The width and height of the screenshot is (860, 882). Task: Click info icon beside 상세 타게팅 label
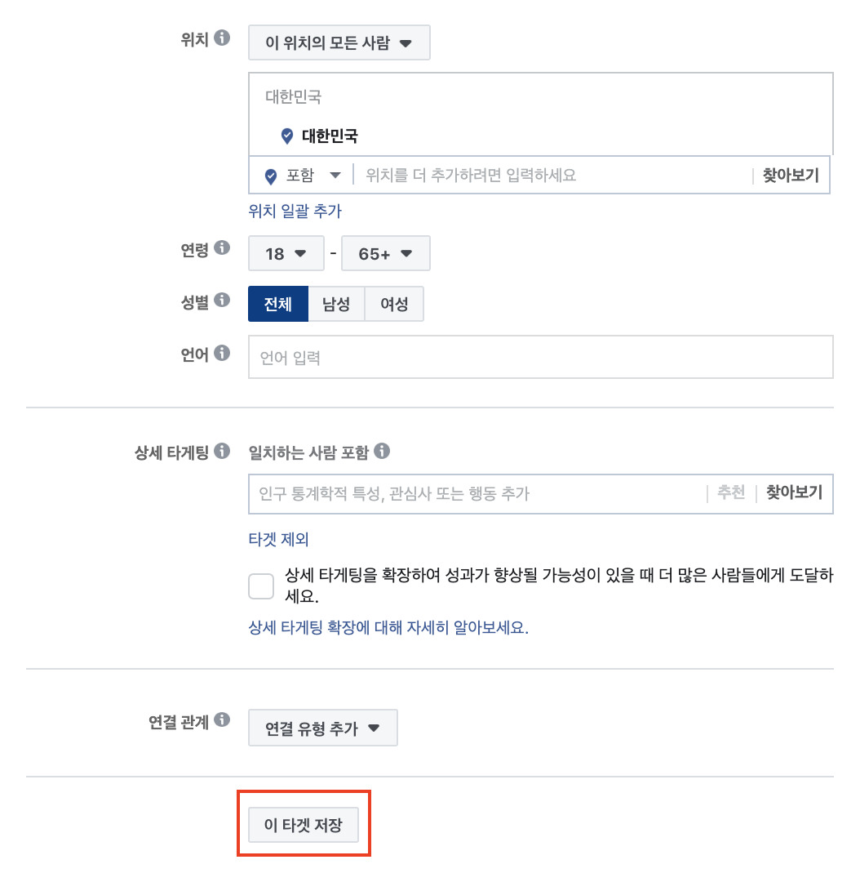[222, 451]
